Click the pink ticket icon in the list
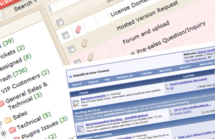 [78, 29]
